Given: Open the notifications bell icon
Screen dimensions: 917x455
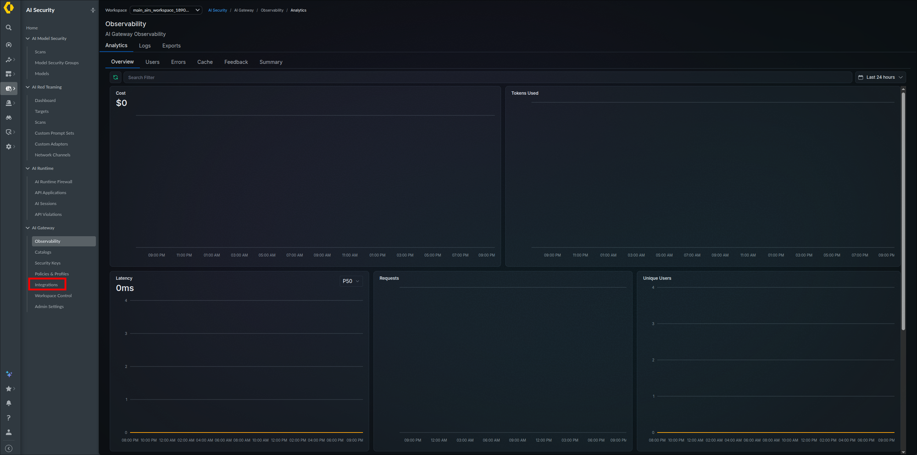Looking at the screenshot, I should coord(9,403).
